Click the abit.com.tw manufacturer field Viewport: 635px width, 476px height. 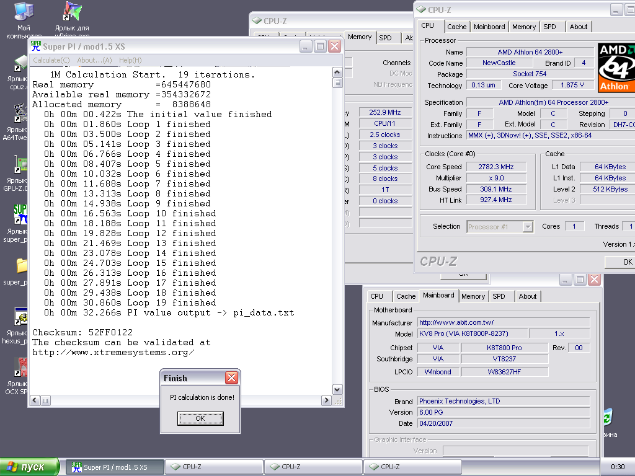504,322
